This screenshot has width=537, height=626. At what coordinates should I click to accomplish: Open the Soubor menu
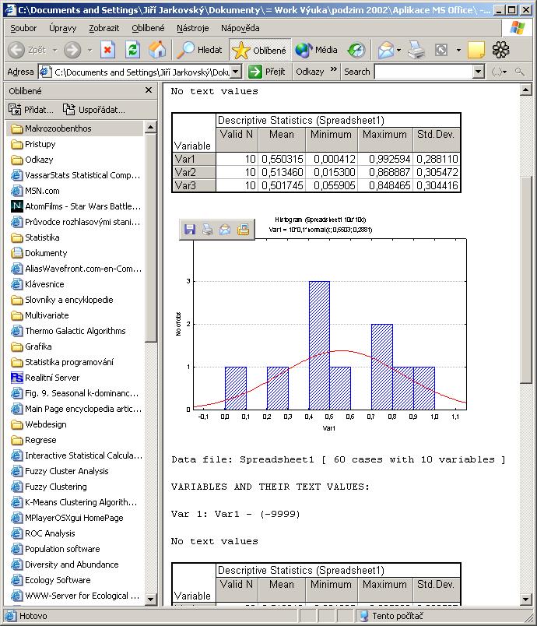coord(23,28)
